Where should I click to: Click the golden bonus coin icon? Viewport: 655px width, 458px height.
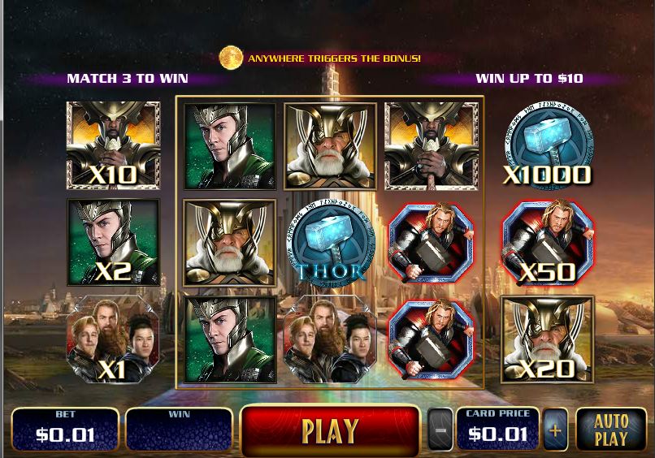click(x=231, y=58)
